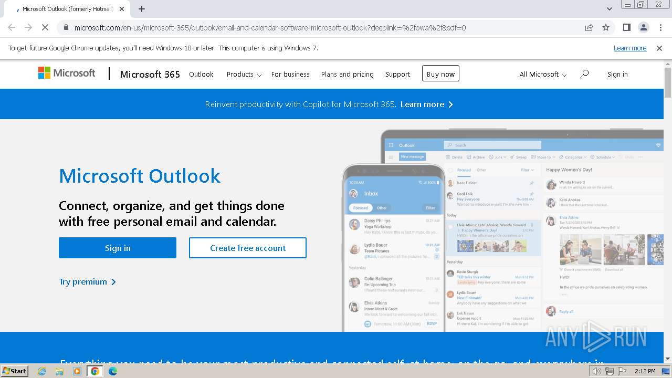
Task: Click the Buy now button
Action: [x=440, y=73]
